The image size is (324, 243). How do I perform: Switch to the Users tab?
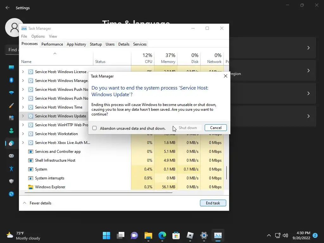110,44
